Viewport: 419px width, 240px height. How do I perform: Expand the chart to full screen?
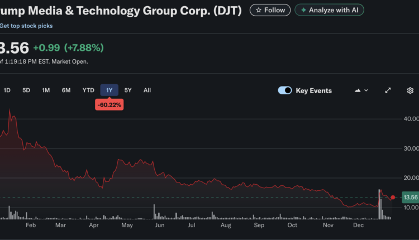pyautogui.click(x=388, y=90)
